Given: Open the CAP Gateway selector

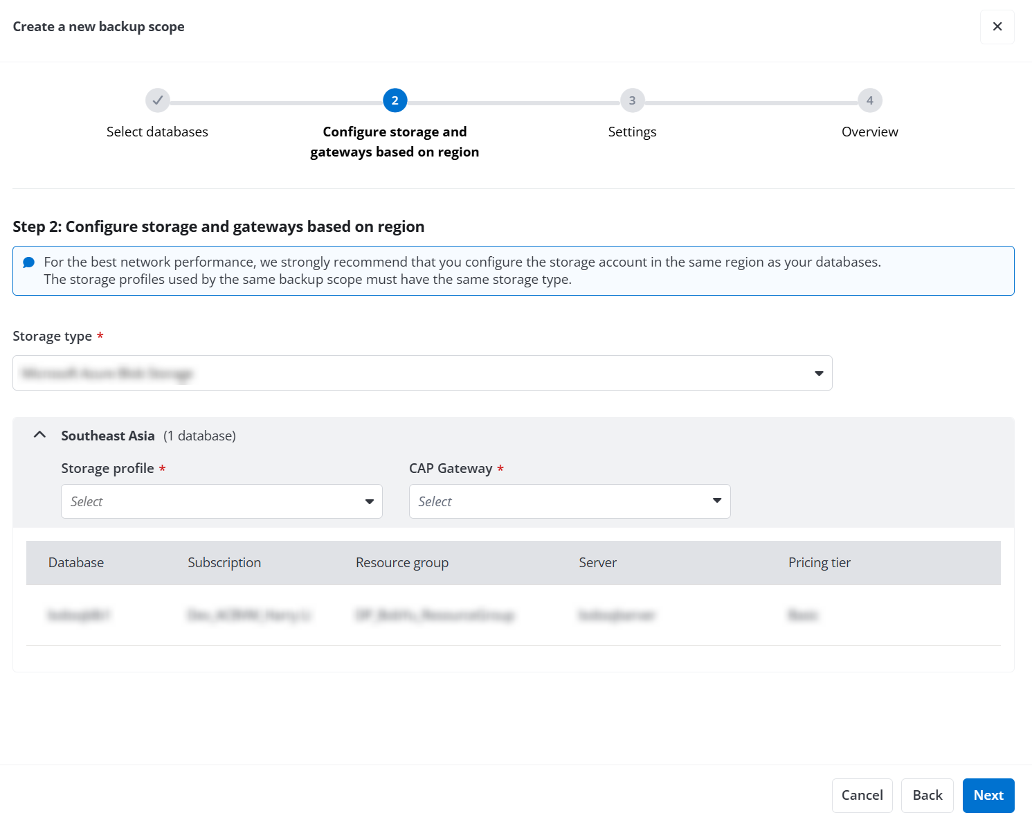Looking at the screenshot, I should click(569, 501).
